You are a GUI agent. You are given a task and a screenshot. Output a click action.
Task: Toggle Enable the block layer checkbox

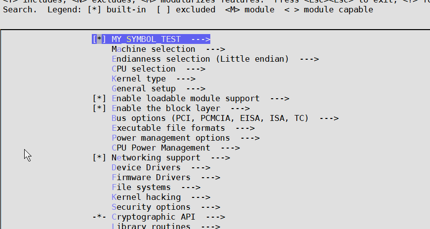99,109
